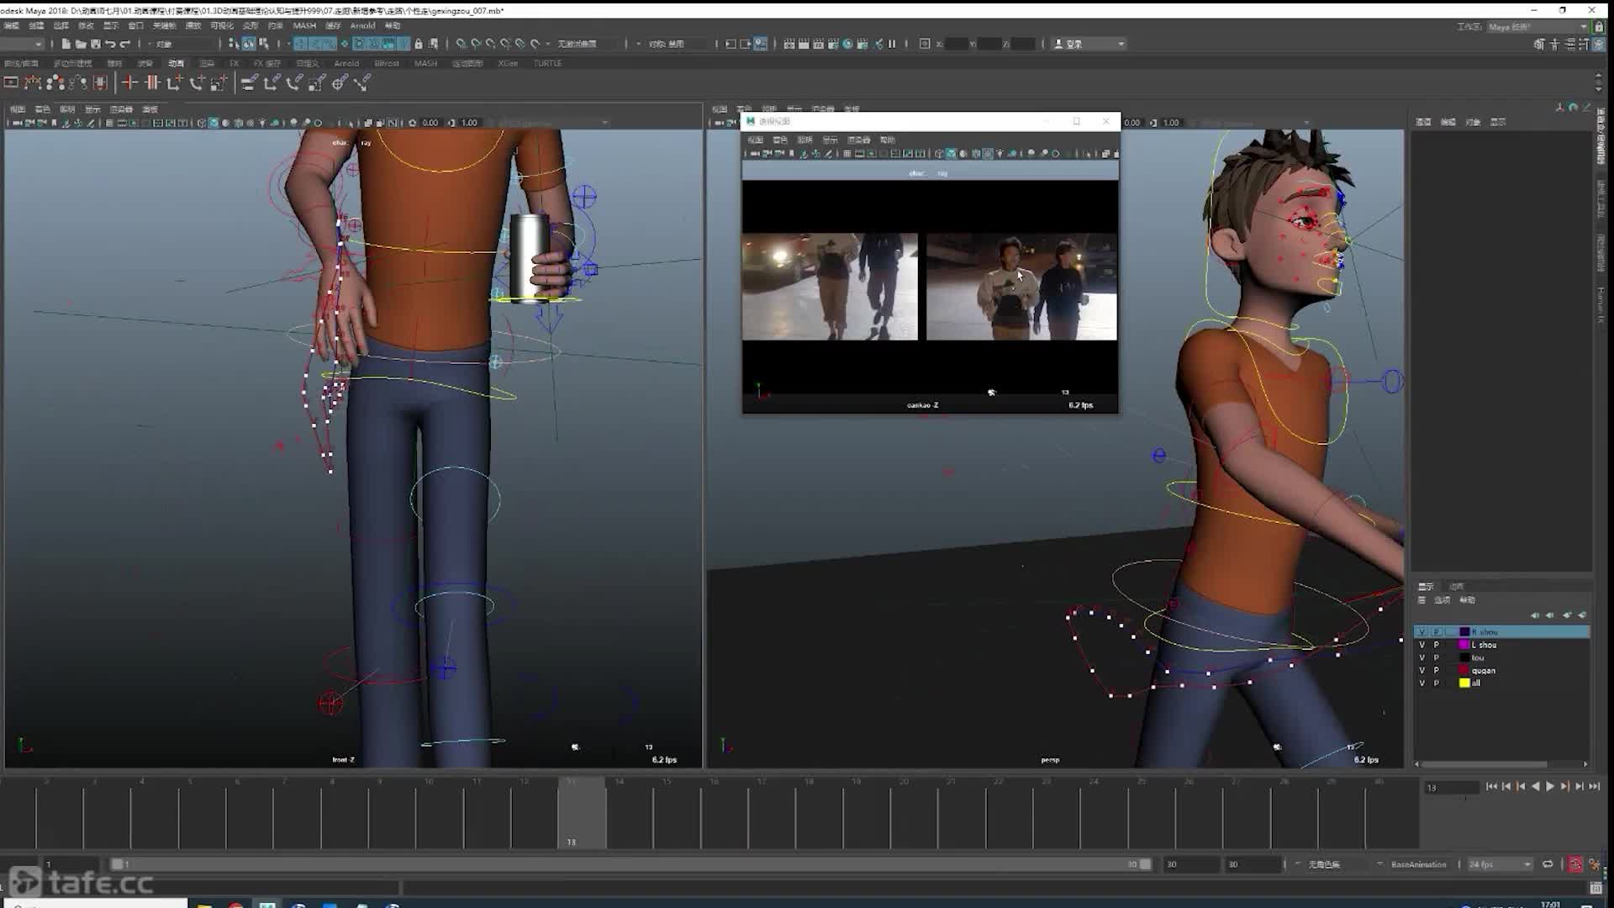Click Create Empty Layer icon in layer editor

pyautogui.click(x=1567, y=615)
